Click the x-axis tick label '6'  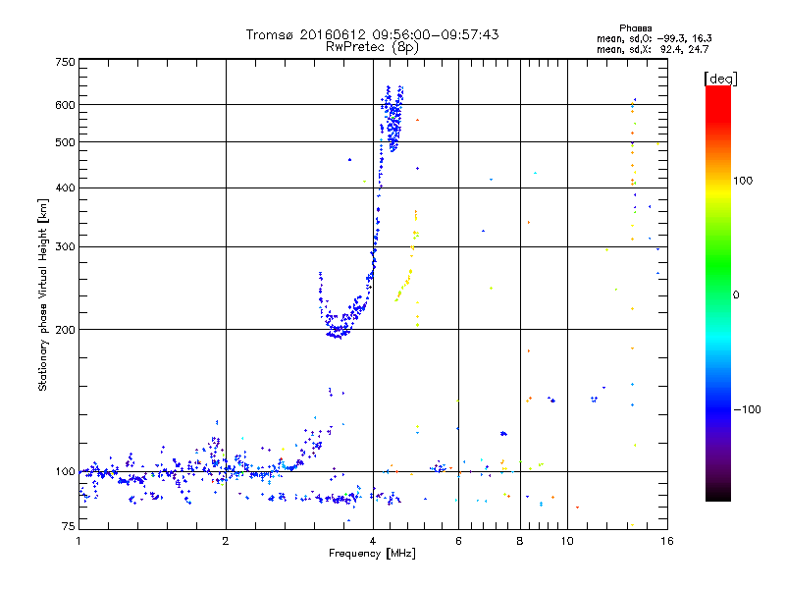pos(458,541)
